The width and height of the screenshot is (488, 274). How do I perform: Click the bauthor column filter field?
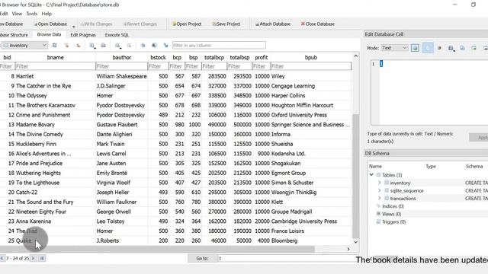121,66
